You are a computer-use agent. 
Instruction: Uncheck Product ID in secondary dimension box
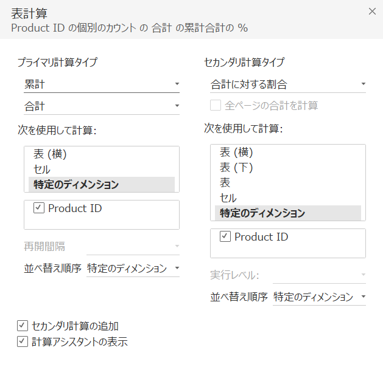tap(225, 237)
